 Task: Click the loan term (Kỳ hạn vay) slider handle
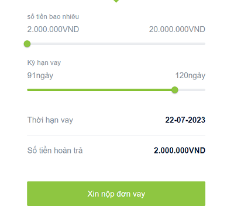[175, 90]
